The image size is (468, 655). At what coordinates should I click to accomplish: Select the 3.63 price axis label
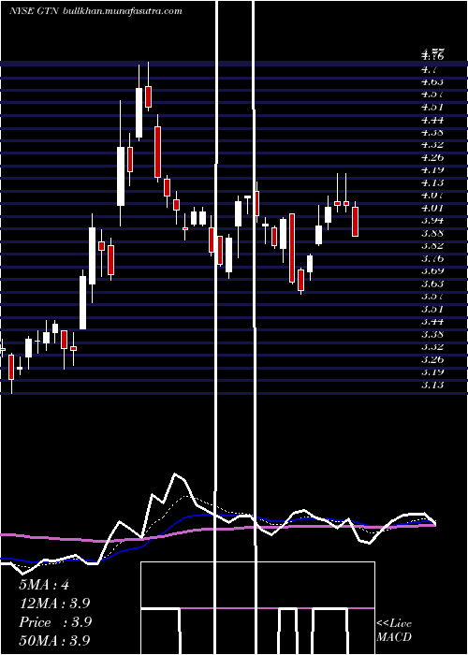point(432,284)
